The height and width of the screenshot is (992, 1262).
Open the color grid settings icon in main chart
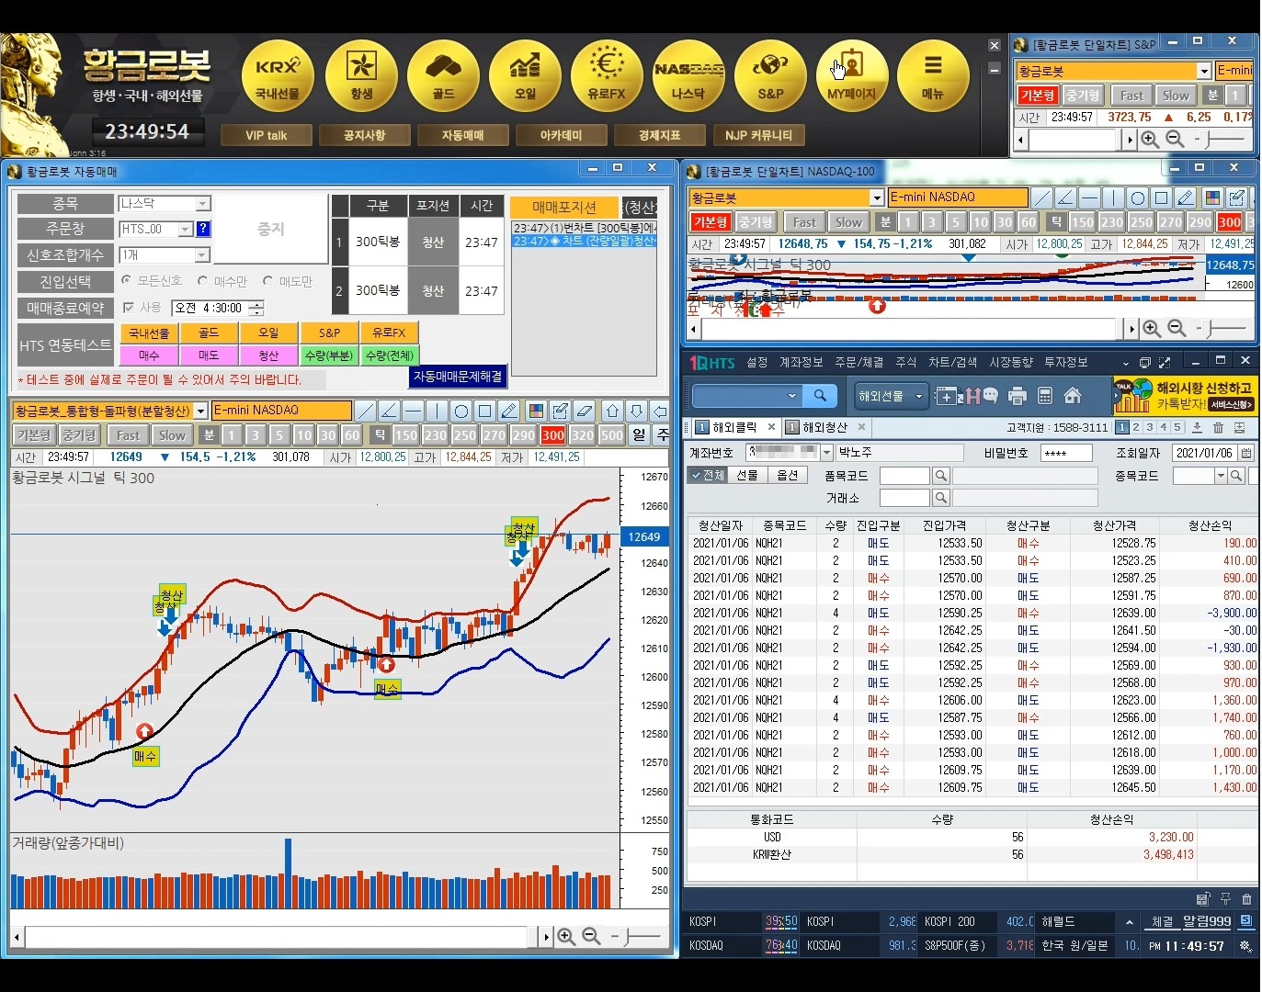pos(536,411)
